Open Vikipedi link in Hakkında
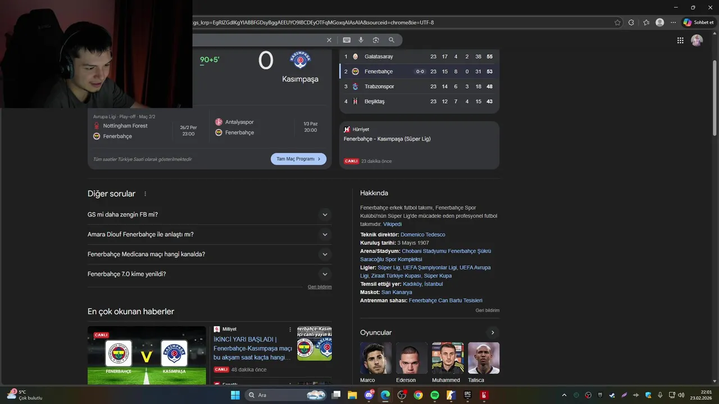 [x=393, y=224]
